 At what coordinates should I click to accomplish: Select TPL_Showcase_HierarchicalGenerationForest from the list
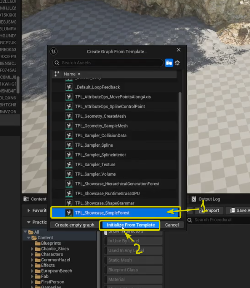click(117, 184)
